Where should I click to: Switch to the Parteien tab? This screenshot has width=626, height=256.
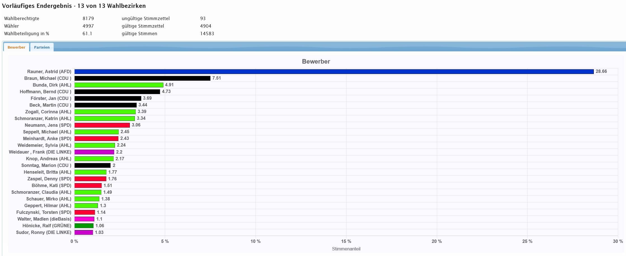(x=42, y=47)
